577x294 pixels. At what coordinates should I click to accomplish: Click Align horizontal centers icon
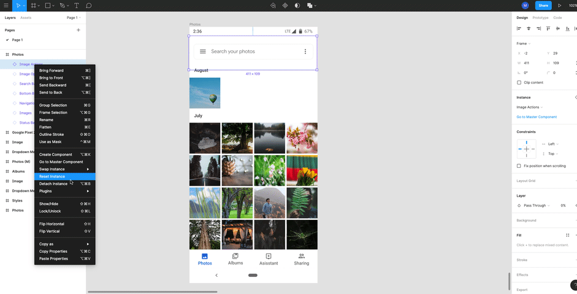[x=529, y=29]
